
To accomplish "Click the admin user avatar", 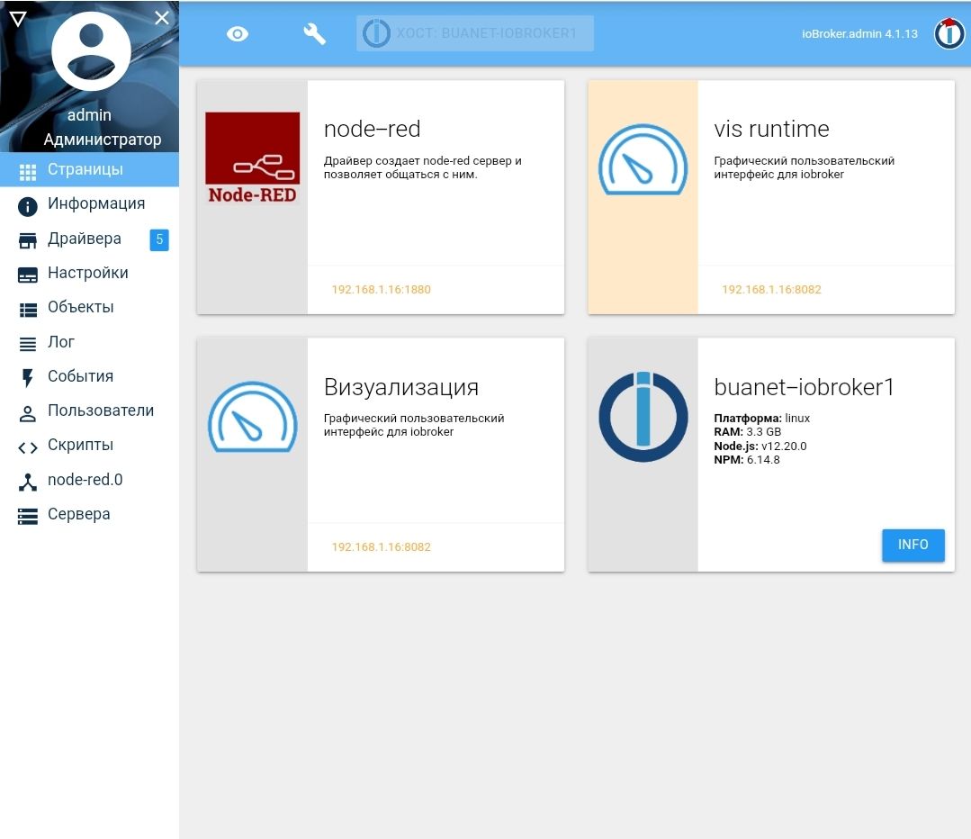I will tap(91, 51).
